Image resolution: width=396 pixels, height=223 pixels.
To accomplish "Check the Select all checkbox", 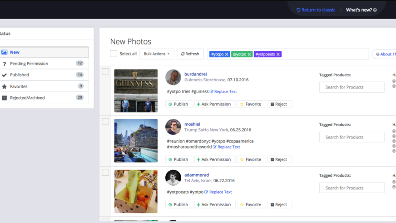I will click(x=114, y=54).
